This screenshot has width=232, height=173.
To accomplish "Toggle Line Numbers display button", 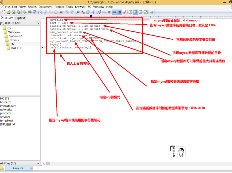I will [120, 12].
